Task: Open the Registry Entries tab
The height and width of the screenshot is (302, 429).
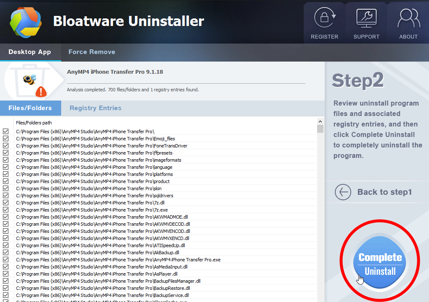Action: pyautogui.click(x=96, y=108)
